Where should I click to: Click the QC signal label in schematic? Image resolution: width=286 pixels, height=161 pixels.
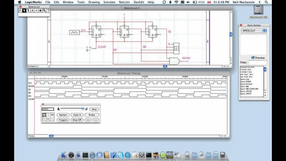click(x=170, y=32)
